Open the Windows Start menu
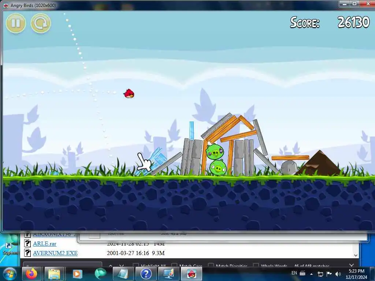Screen dimensions: 375x281 (9, 274)
